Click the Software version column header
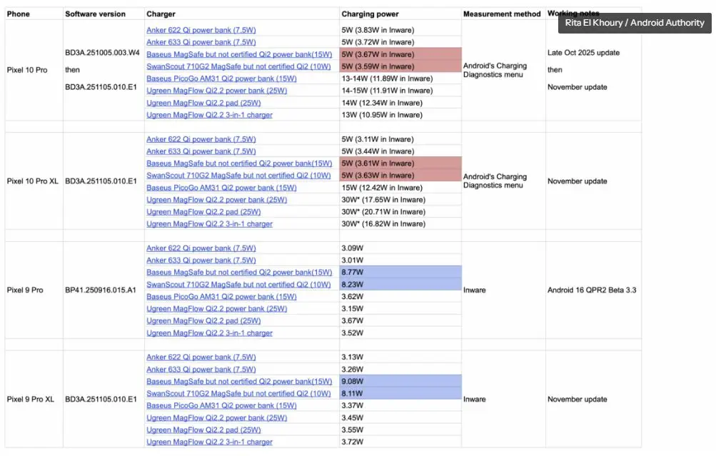The image size is (716, 456). click(x=95, y=14)
